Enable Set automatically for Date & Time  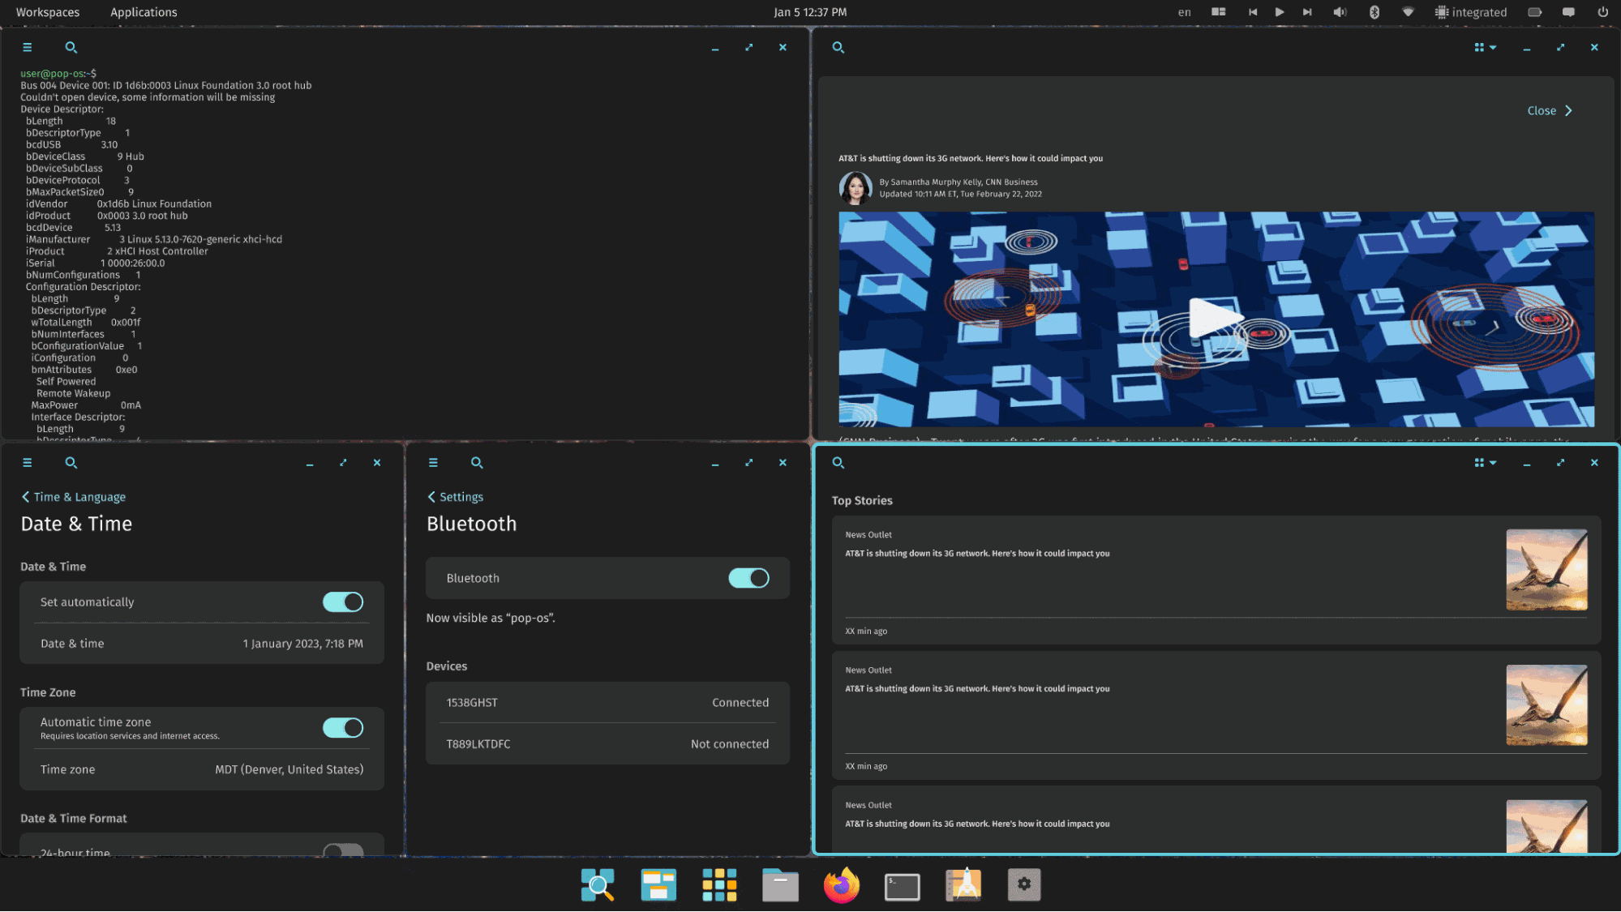[x=341, y=602]
